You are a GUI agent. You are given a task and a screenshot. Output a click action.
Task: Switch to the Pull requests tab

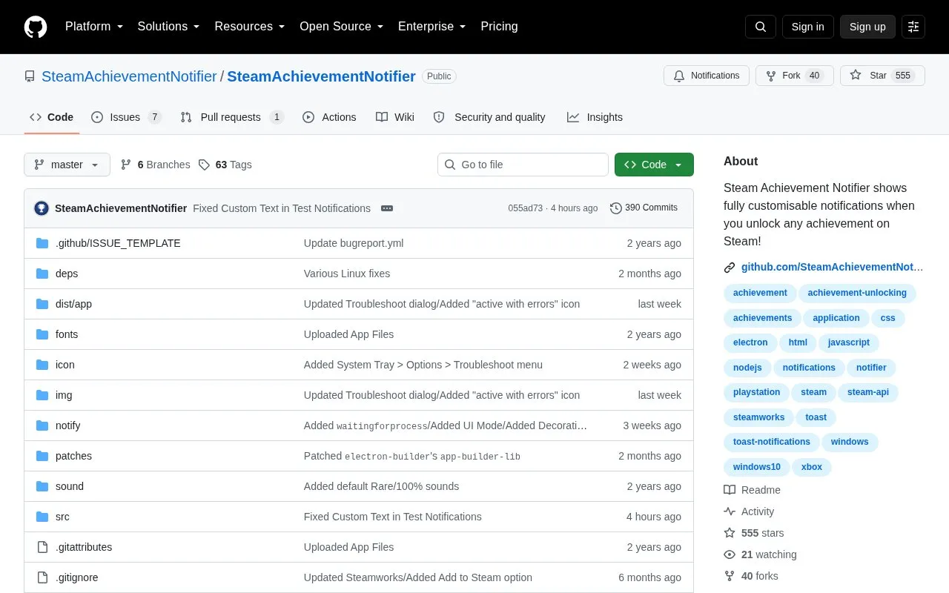coord(232,117)
